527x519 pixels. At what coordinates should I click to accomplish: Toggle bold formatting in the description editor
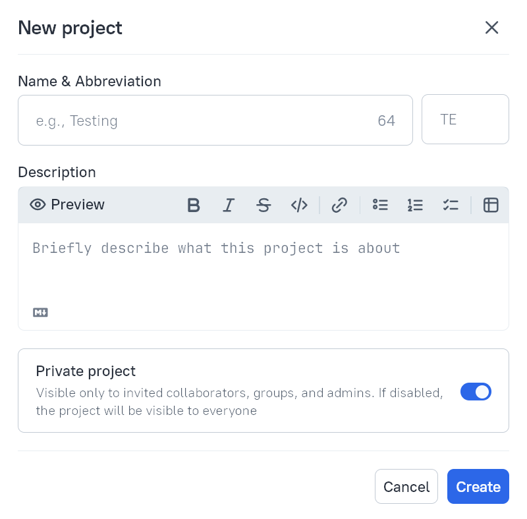tap(193, 205)
